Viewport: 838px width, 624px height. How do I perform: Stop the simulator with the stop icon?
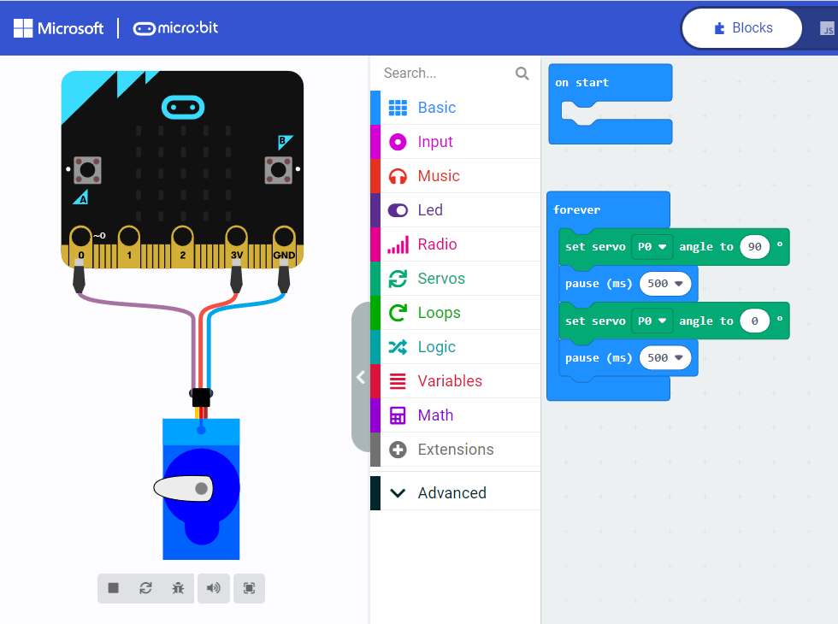pyautogui.click(x=113, y=588)
